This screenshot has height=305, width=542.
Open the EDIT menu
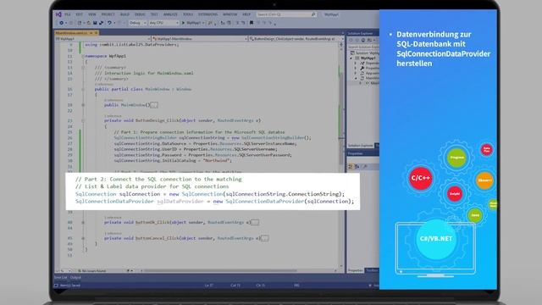click(x=79, y=14)
